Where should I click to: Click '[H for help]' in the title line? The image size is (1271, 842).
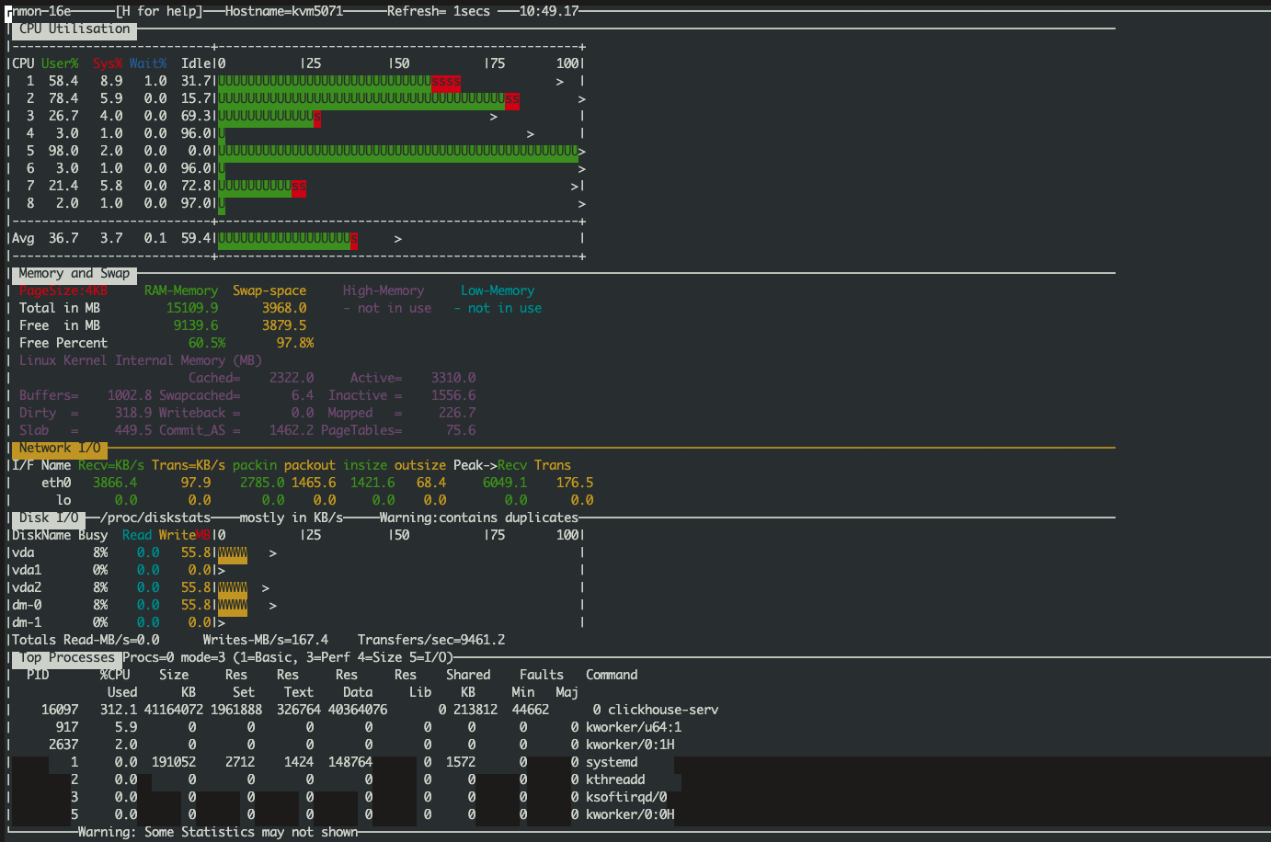(x=159, y=11)
